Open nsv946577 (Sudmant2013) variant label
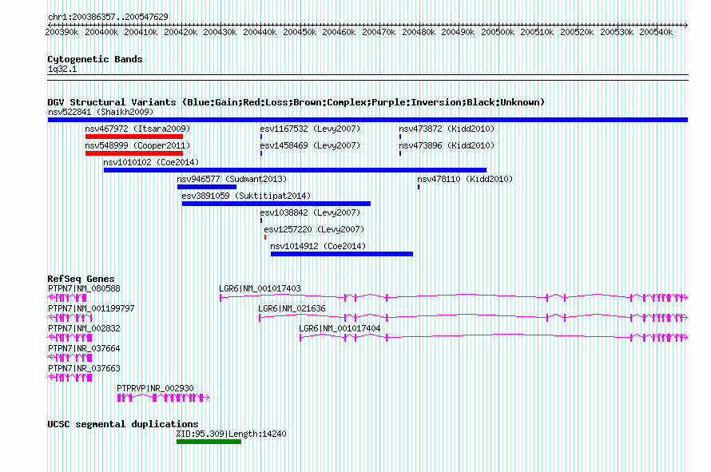 coord(232,179)
